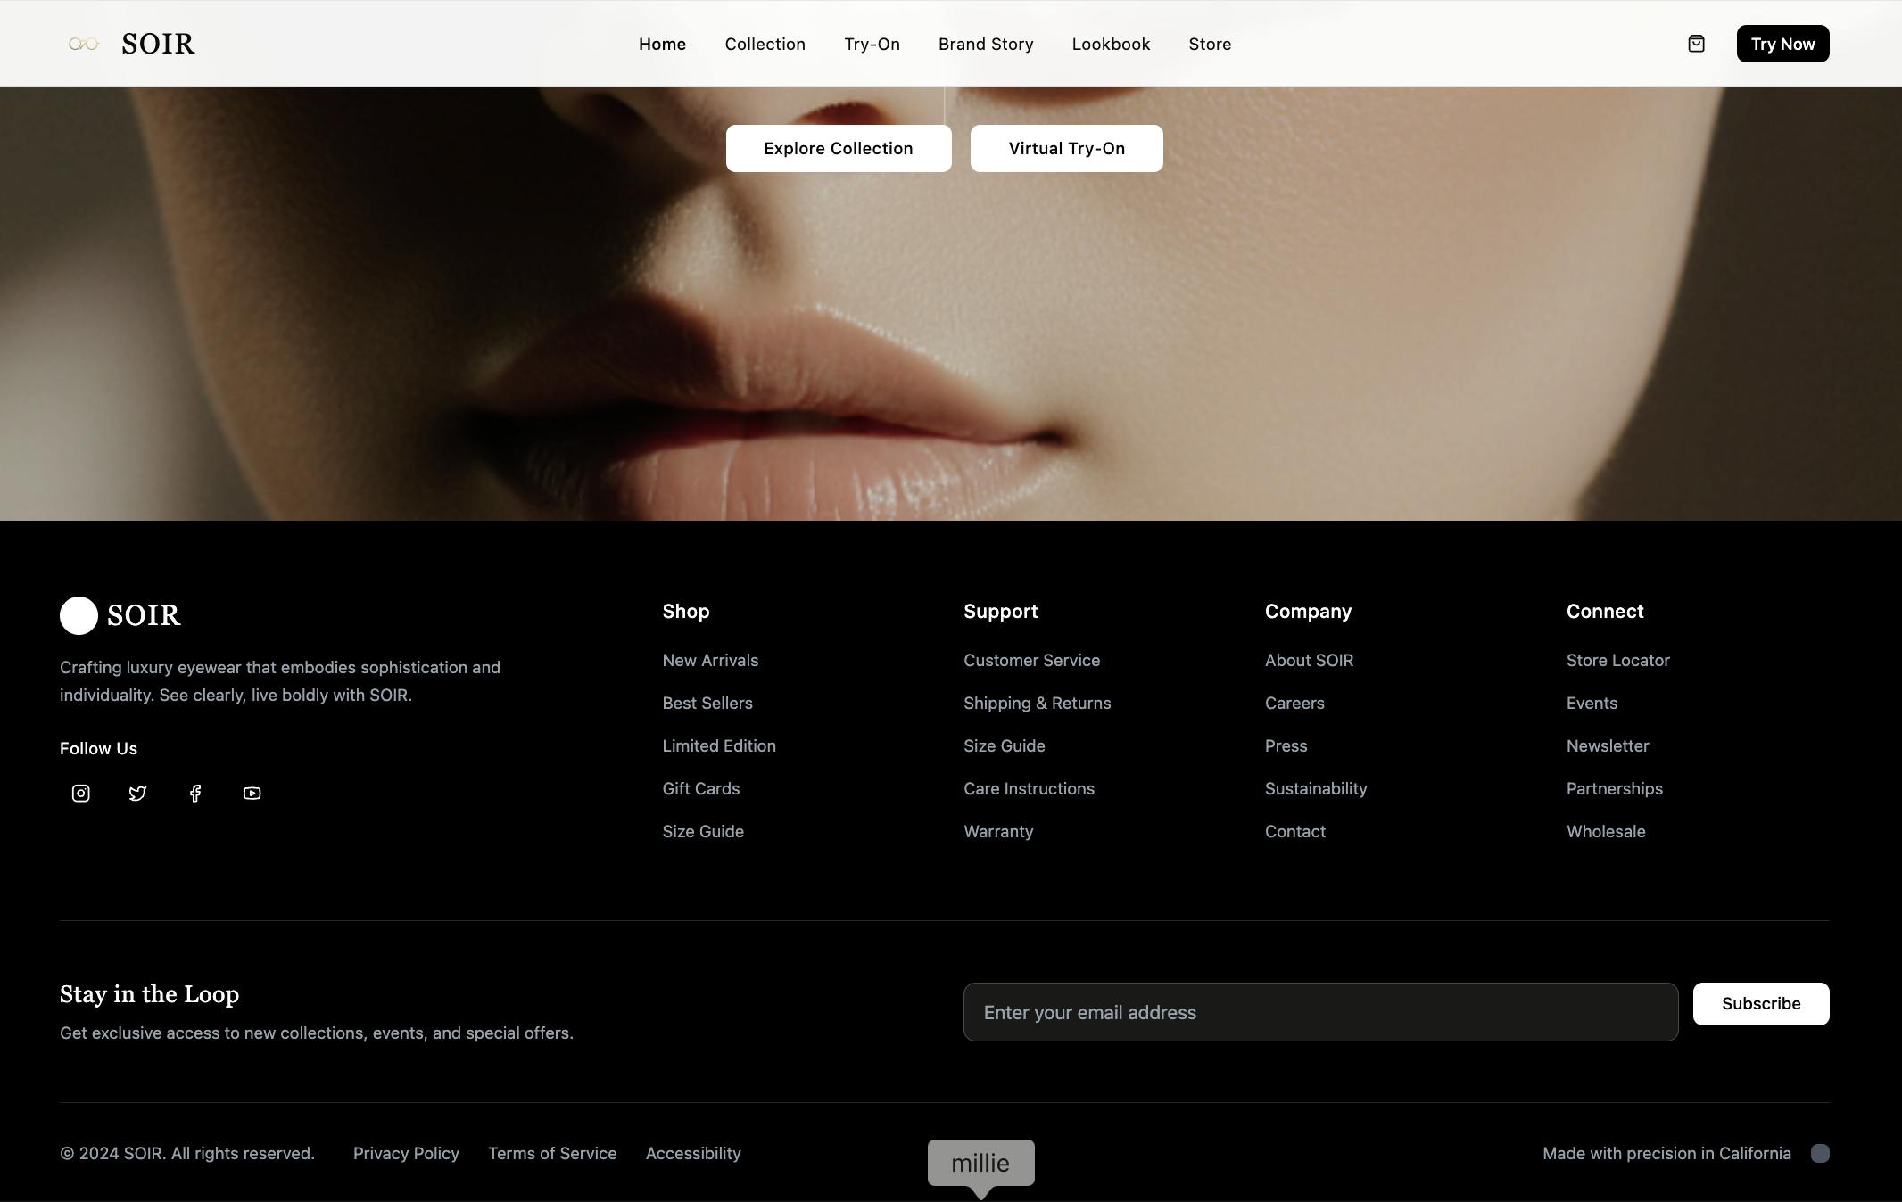Follow the Privacy Policy link
The width and height of the screenshot is (1902, 1202).
[406, 1153]
